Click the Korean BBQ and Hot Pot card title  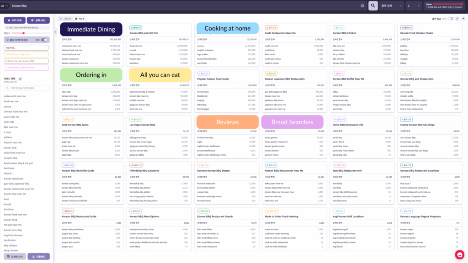pyautogui.click(x=144, y=33)
